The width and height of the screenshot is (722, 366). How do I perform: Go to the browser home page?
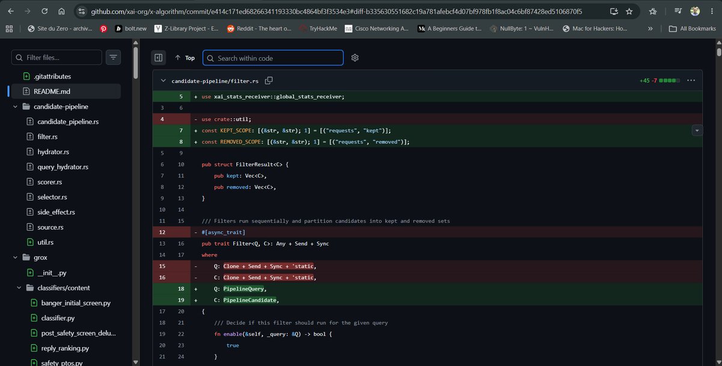click(62, 11)
